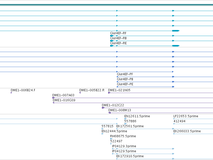This screenshot has width=213, height=160.
Task: Select the 522497 EST label
Action: point(116,141)
